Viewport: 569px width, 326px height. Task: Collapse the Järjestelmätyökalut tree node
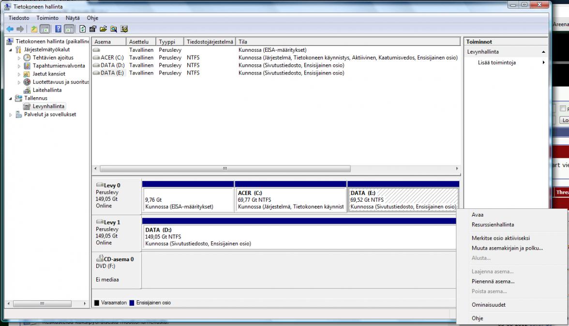12,49
